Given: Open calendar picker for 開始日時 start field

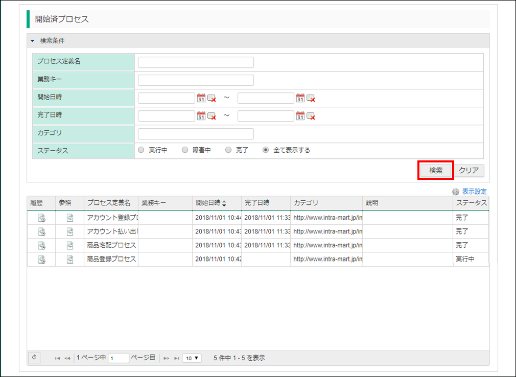Looking at the screenshot, I should pyautogui.click(x=201, y=99).
